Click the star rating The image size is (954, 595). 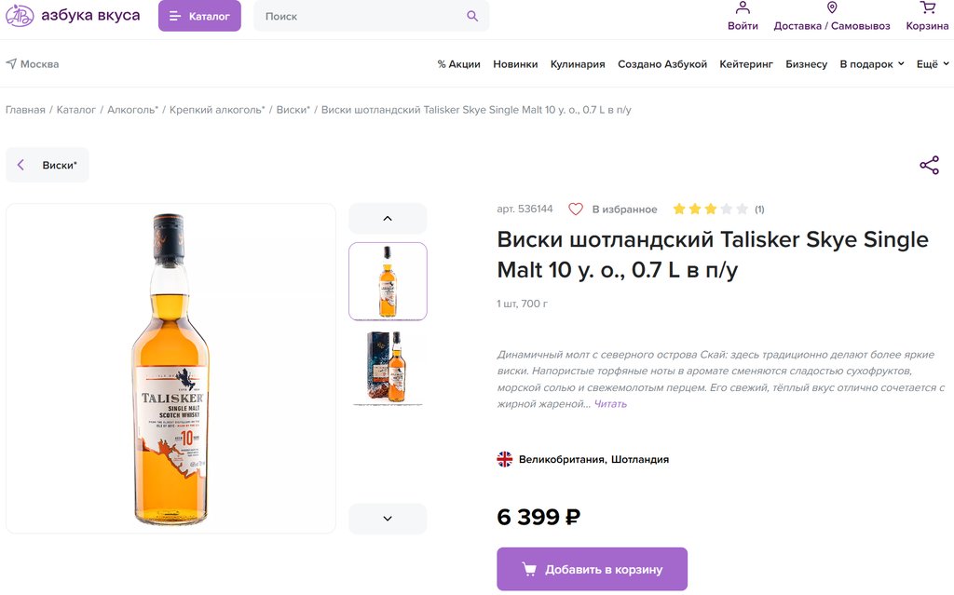710,210
